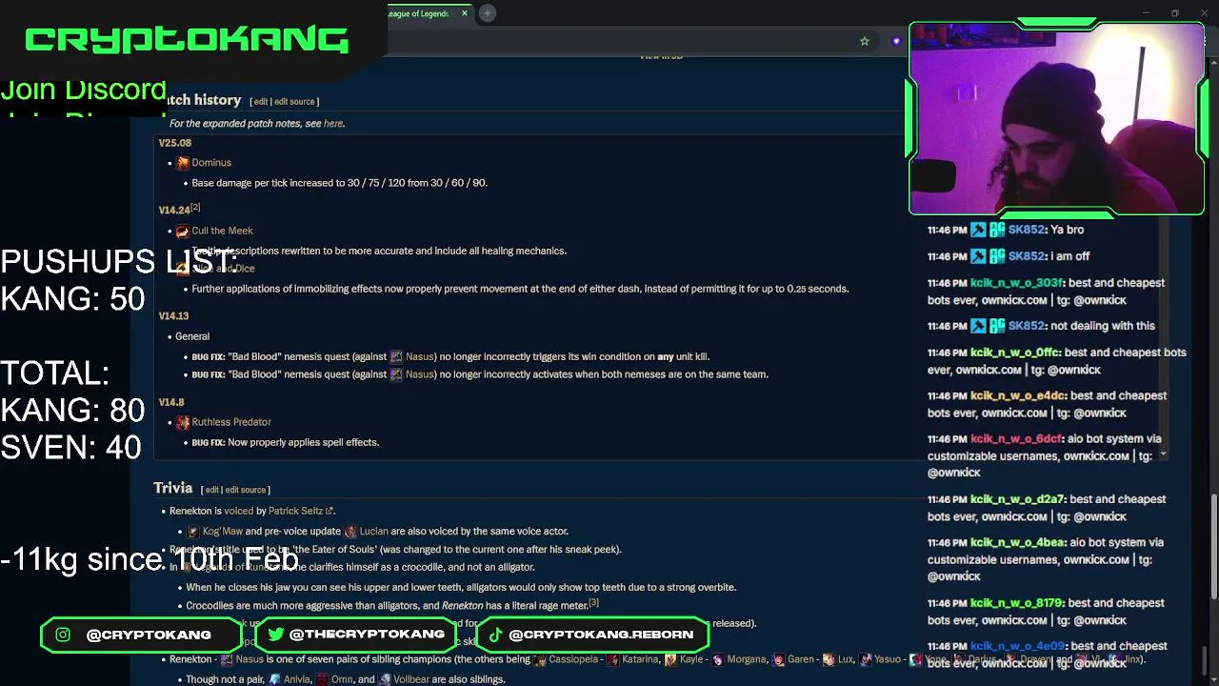
Task: Click the kcik_n_w_o_303f username in chat
Action: pyautogui.click(x=1016, y=283)
